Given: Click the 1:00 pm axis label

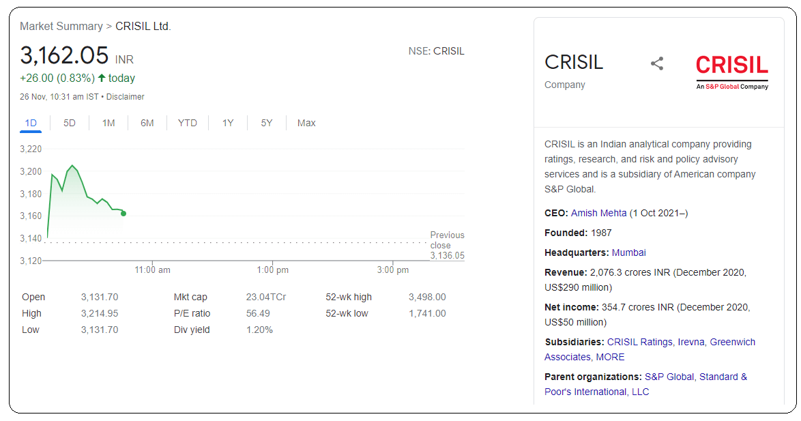Looking at the screenshot, I should [272, 270].
